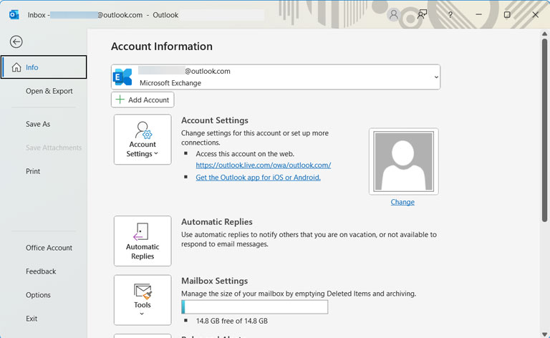
Task: Open Help with the question mark icon
Action: click(x=450, y=15)
